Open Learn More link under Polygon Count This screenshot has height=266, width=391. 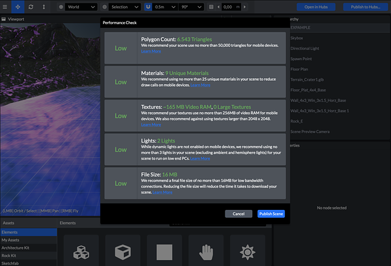coord(151,51)
